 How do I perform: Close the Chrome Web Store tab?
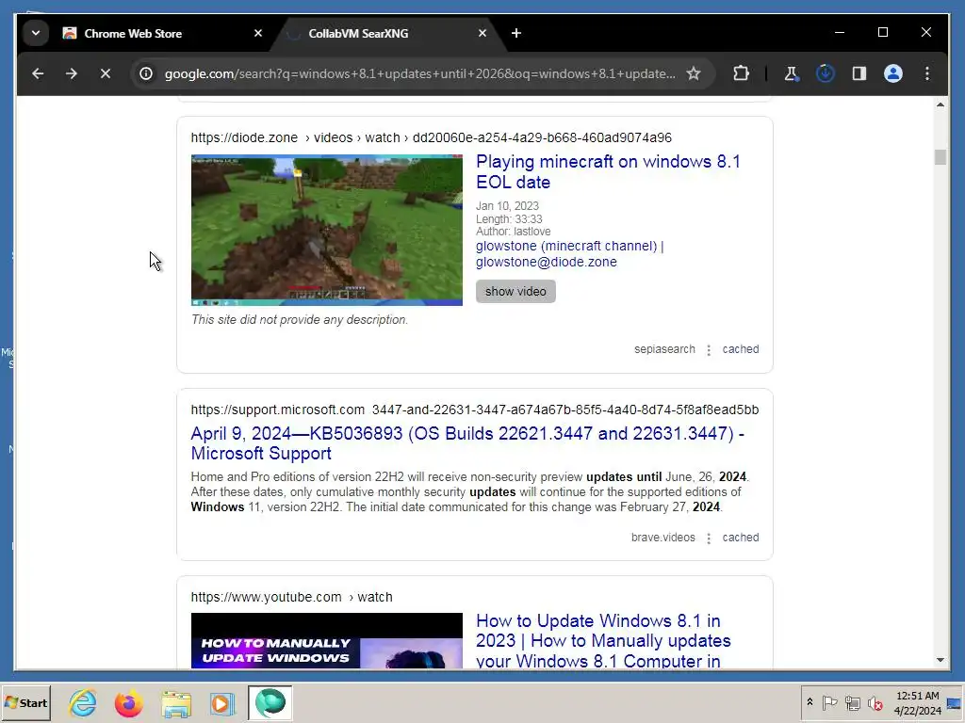click(x=258, y=33)
